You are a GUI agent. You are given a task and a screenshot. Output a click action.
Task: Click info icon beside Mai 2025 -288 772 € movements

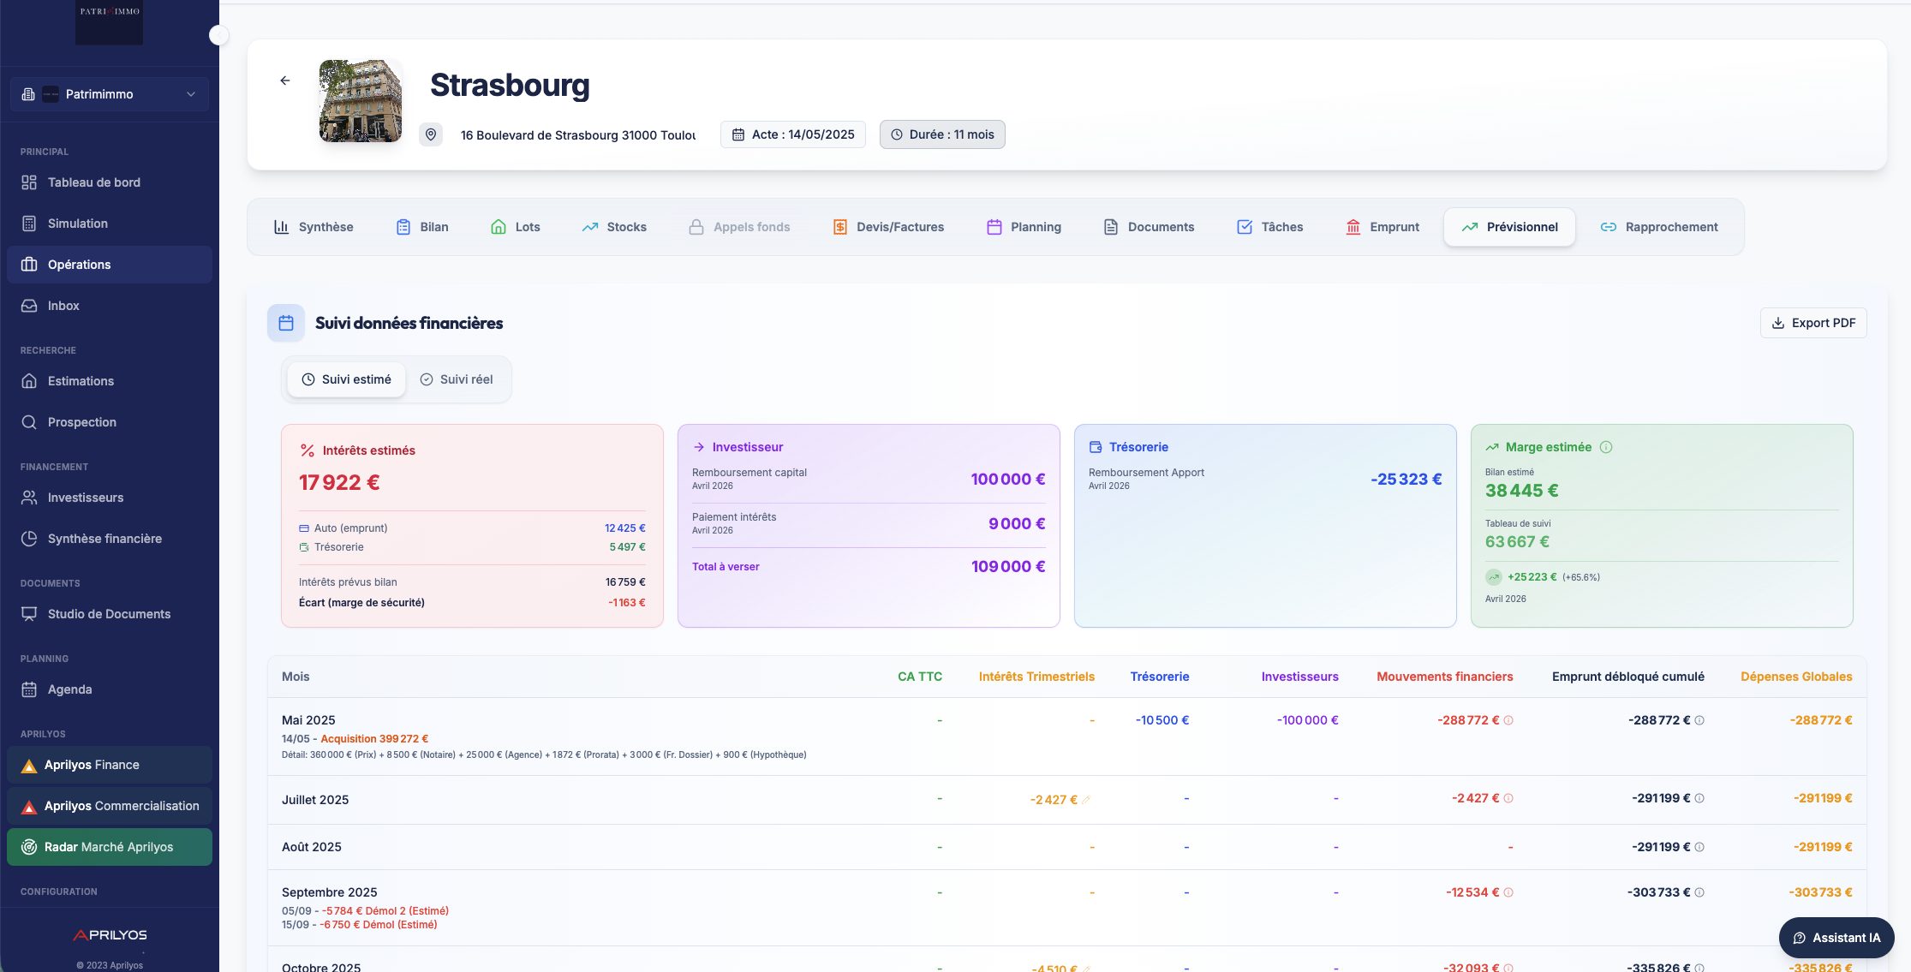click(x=1508, y=720)
